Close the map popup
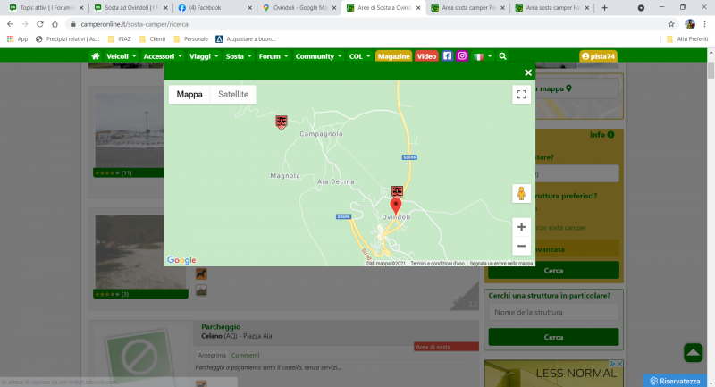 tap(528, 73)
